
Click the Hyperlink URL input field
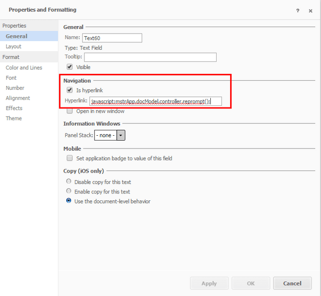(155, 101)
